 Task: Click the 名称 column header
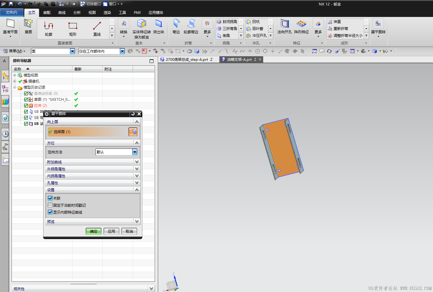coord(42,69)
